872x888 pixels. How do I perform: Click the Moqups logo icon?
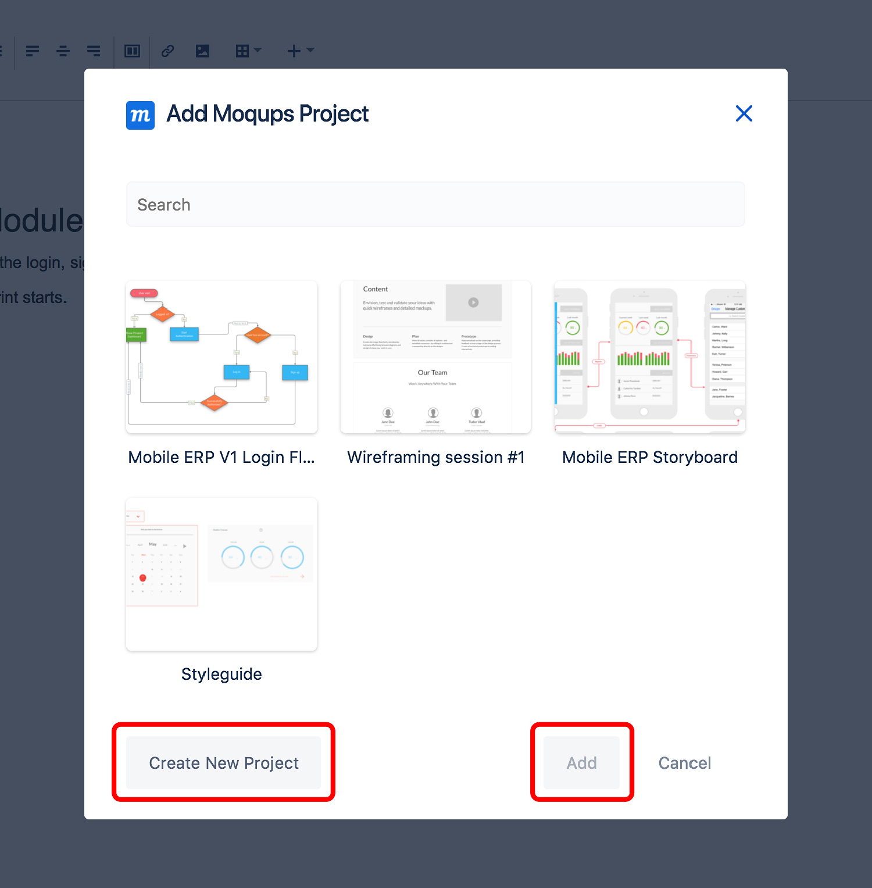(140, 115)
